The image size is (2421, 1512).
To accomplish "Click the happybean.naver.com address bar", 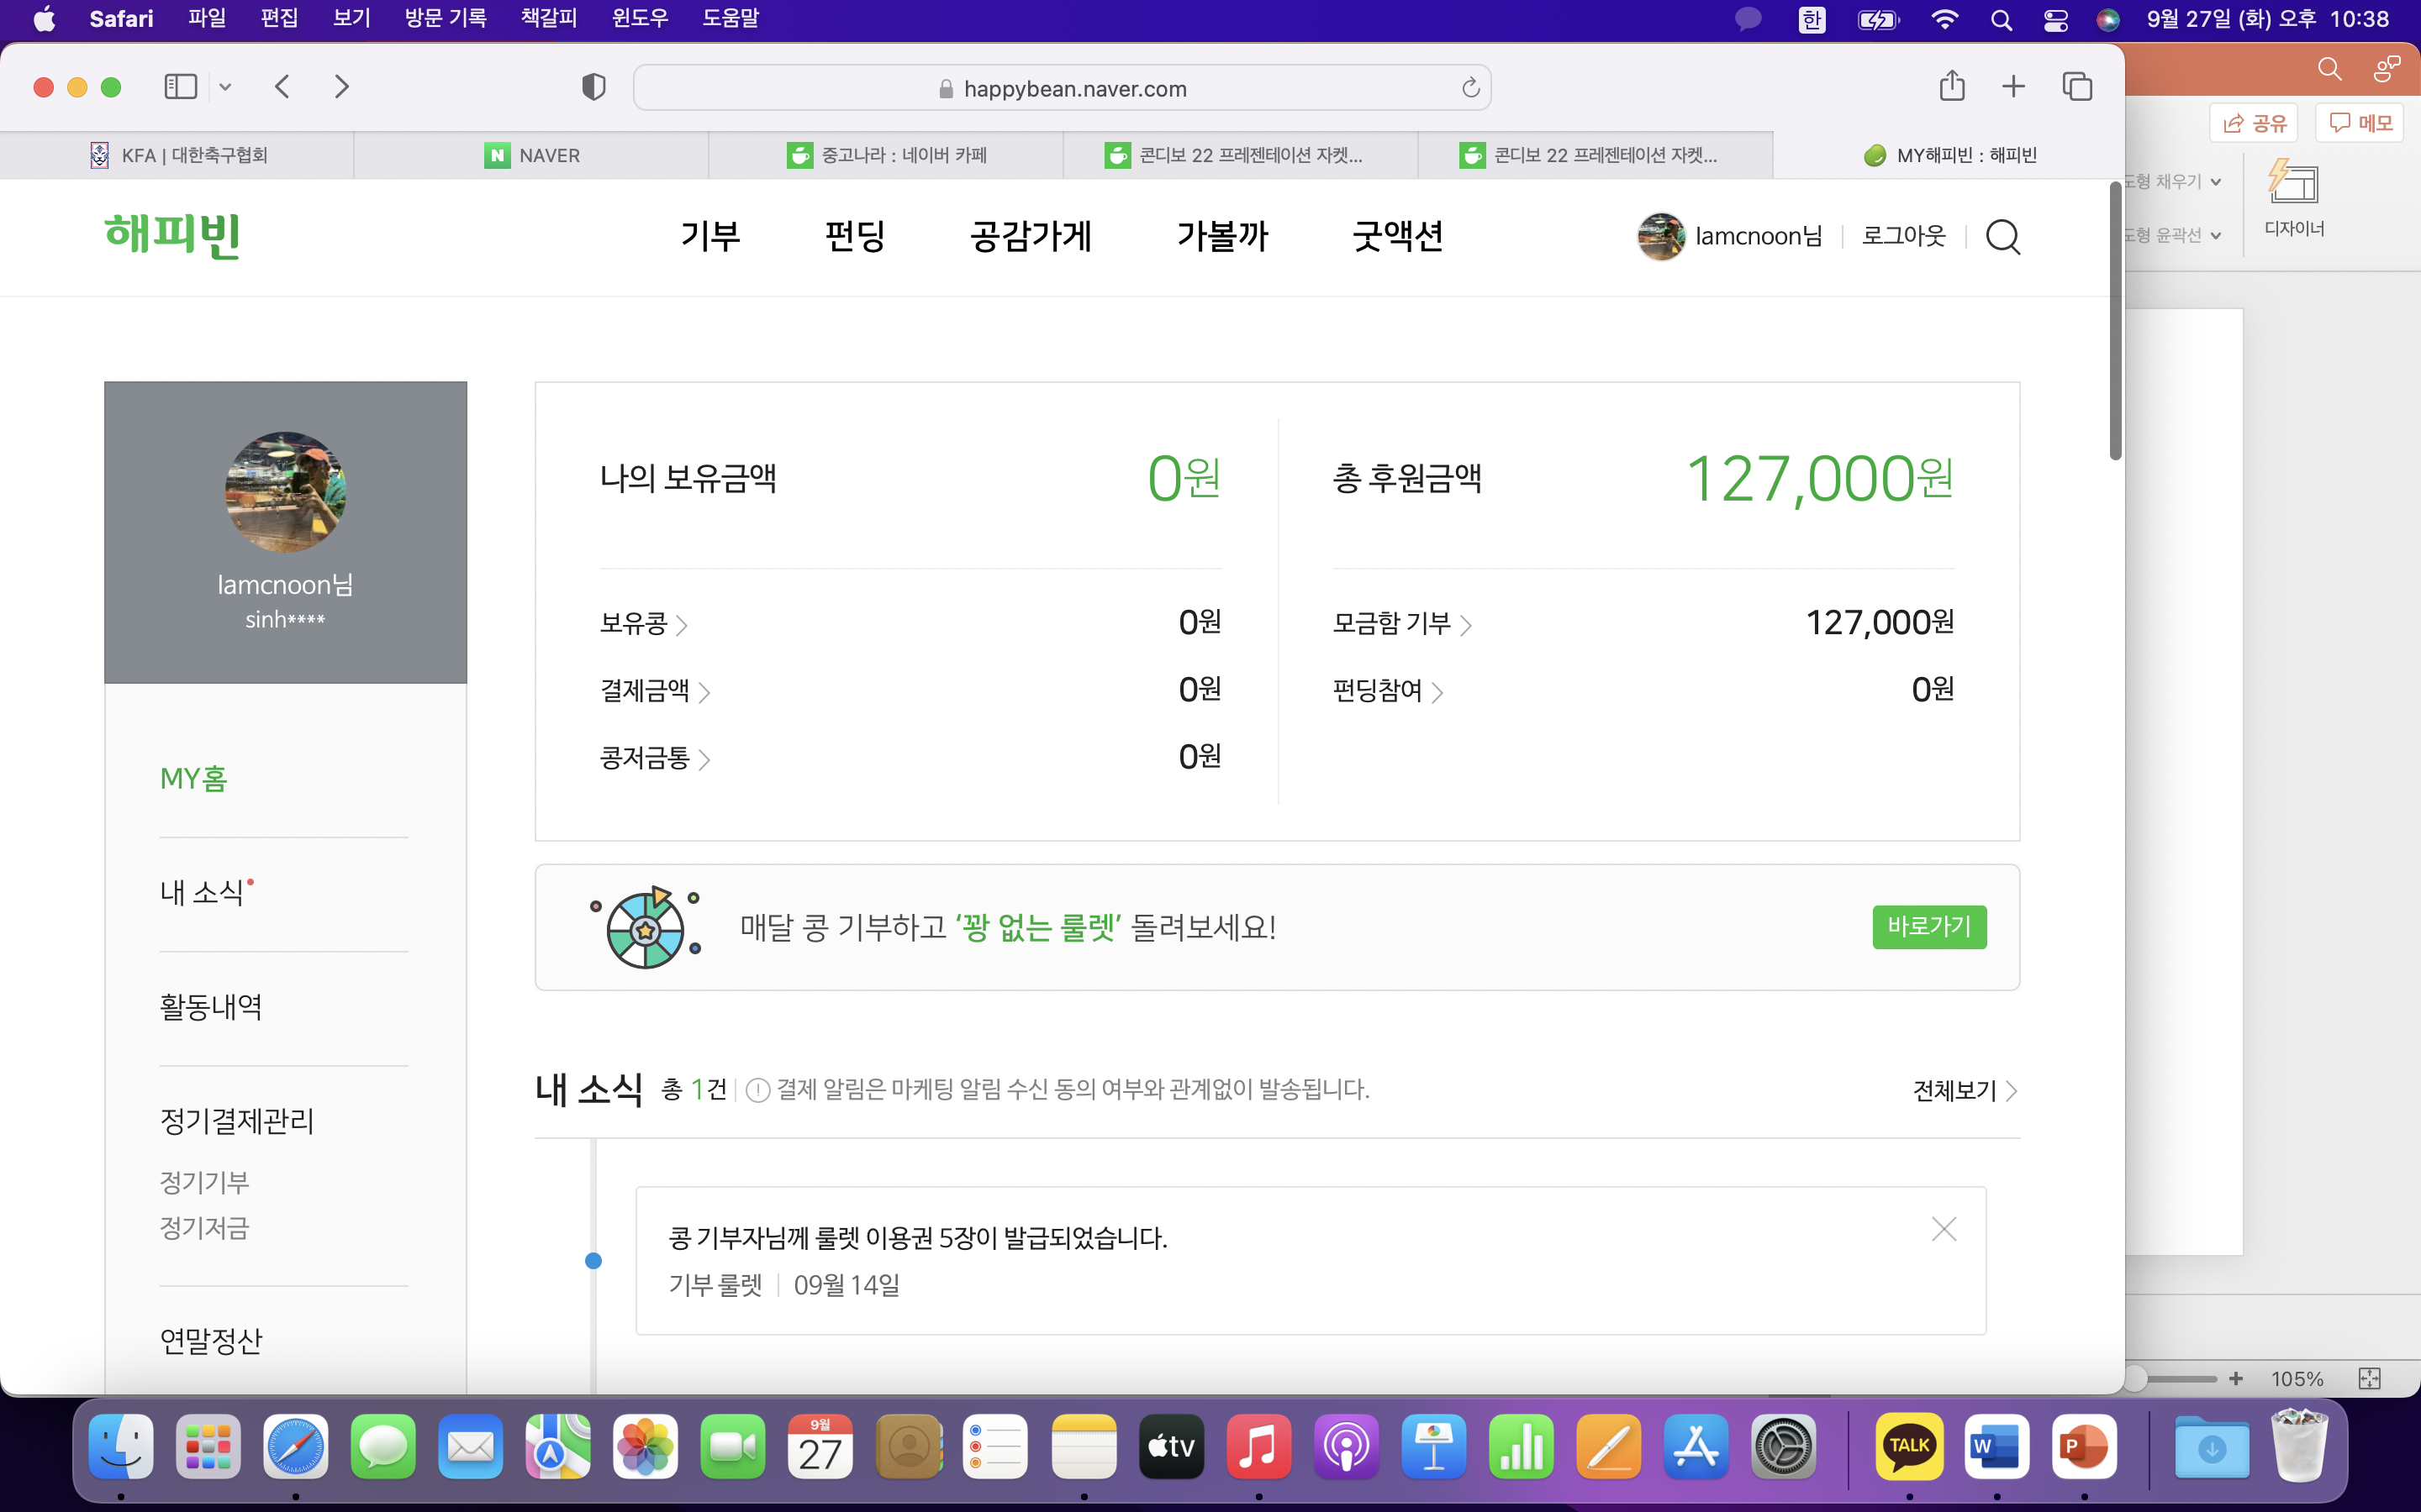I will tap(1063, 88).
